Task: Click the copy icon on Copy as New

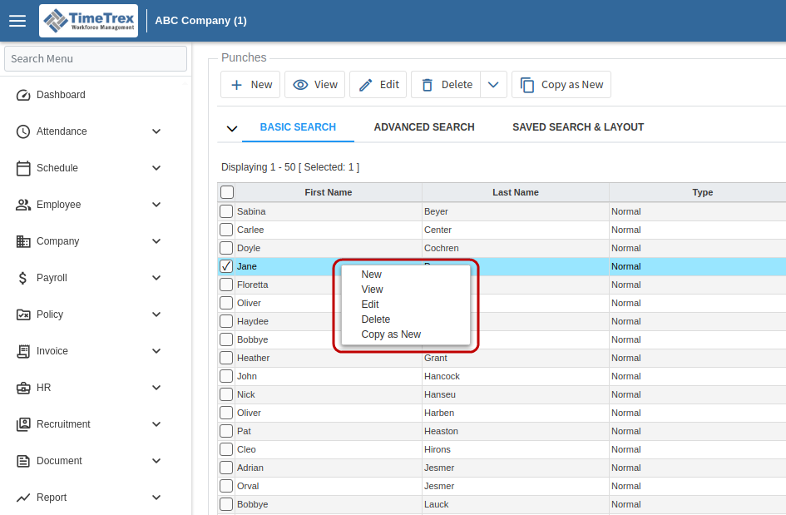Action: click(526, 85)
